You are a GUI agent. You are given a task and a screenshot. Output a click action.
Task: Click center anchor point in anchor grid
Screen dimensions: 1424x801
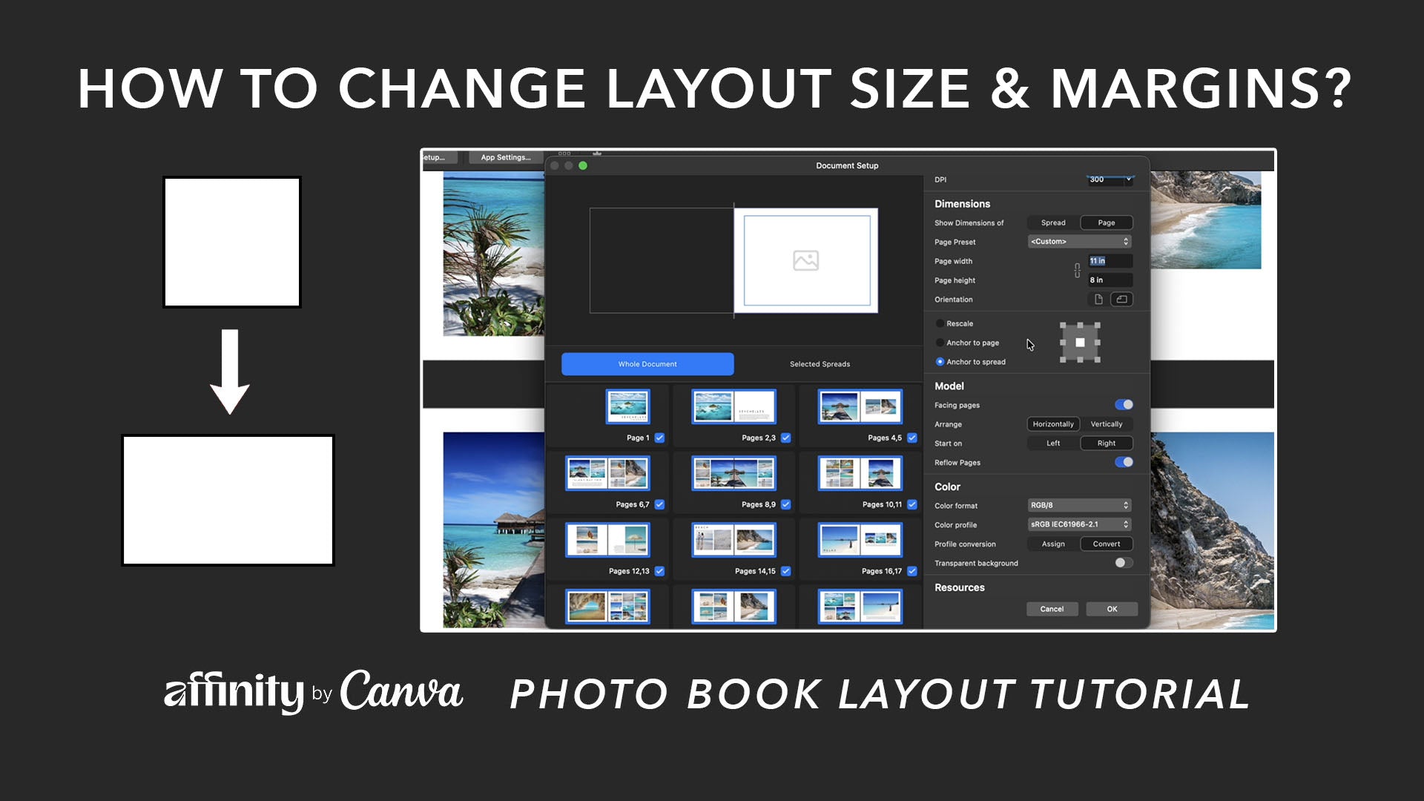pos(1080,343)
